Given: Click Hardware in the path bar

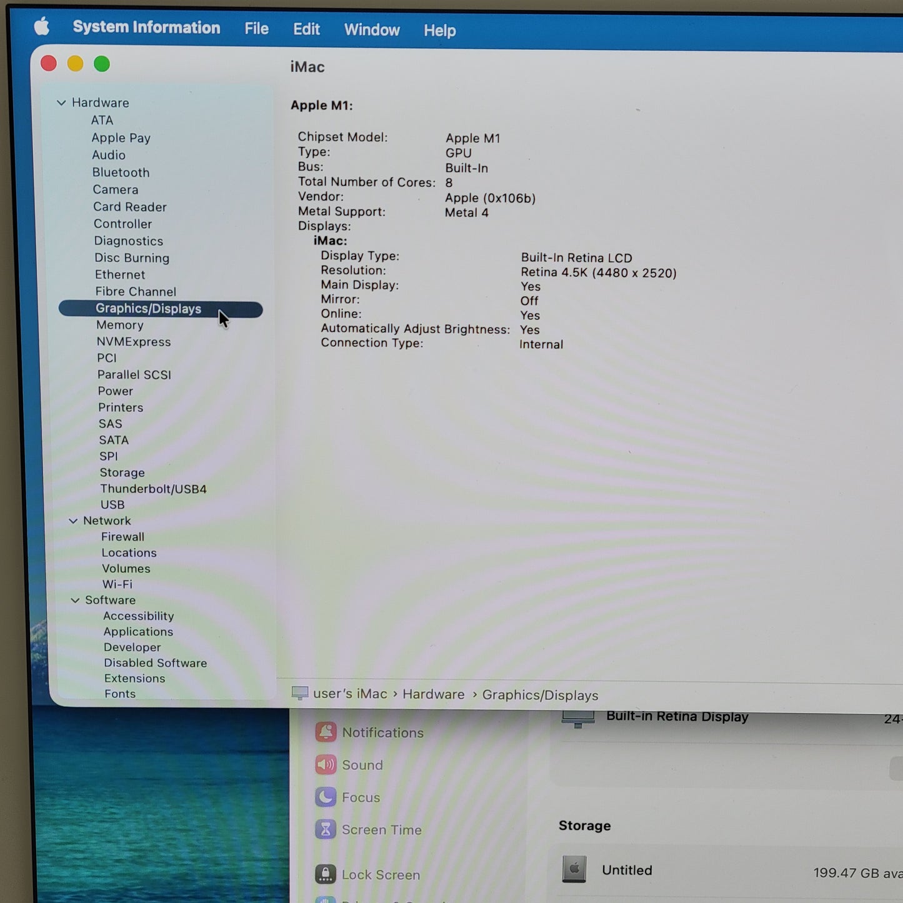Looking at the screenshot, I should [x=434, y=694].
